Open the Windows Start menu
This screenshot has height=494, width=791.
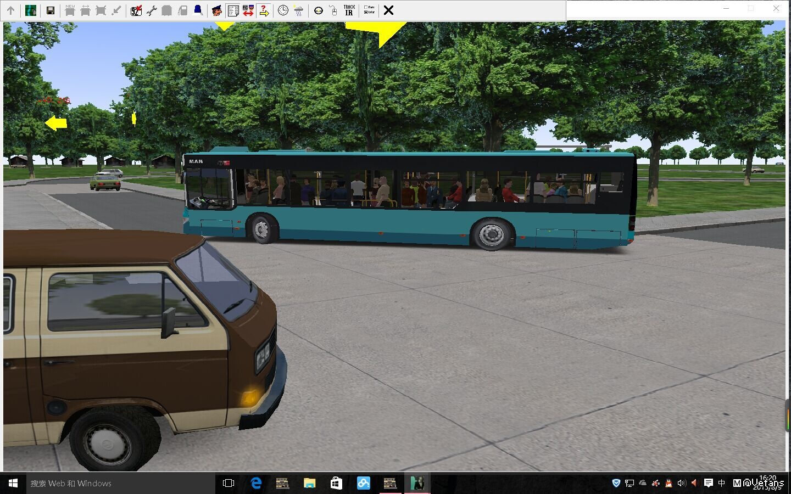click(x=13, y=483)
